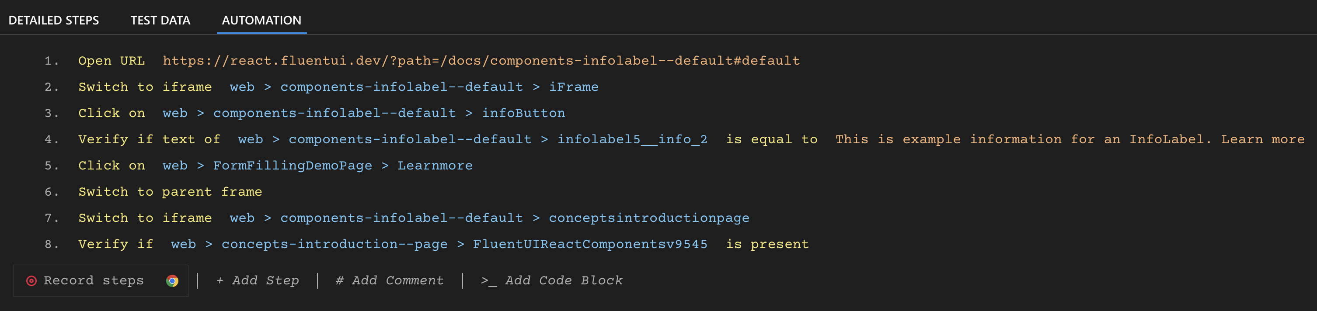Click Add Comment

pos(390,280)
